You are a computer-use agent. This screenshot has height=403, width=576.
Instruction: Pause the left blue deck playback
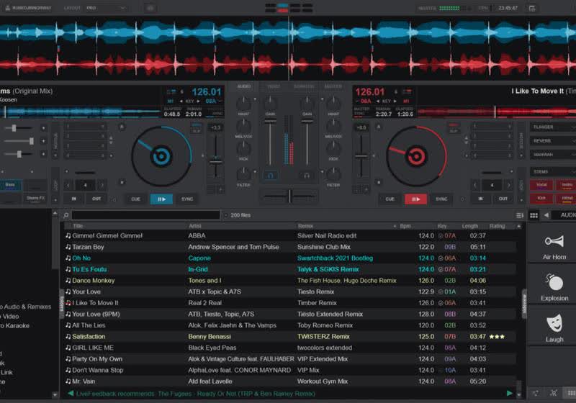161,199
